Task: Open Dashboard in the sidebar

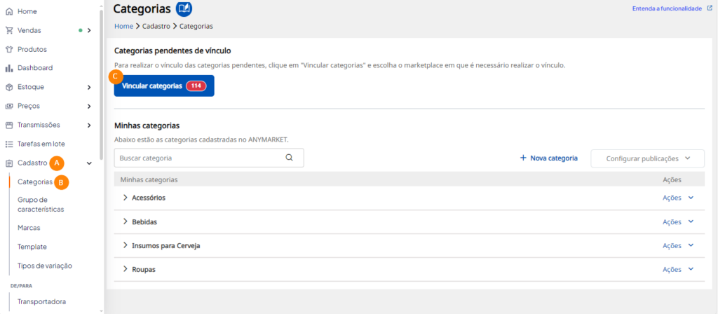Action: coord(35,68)
